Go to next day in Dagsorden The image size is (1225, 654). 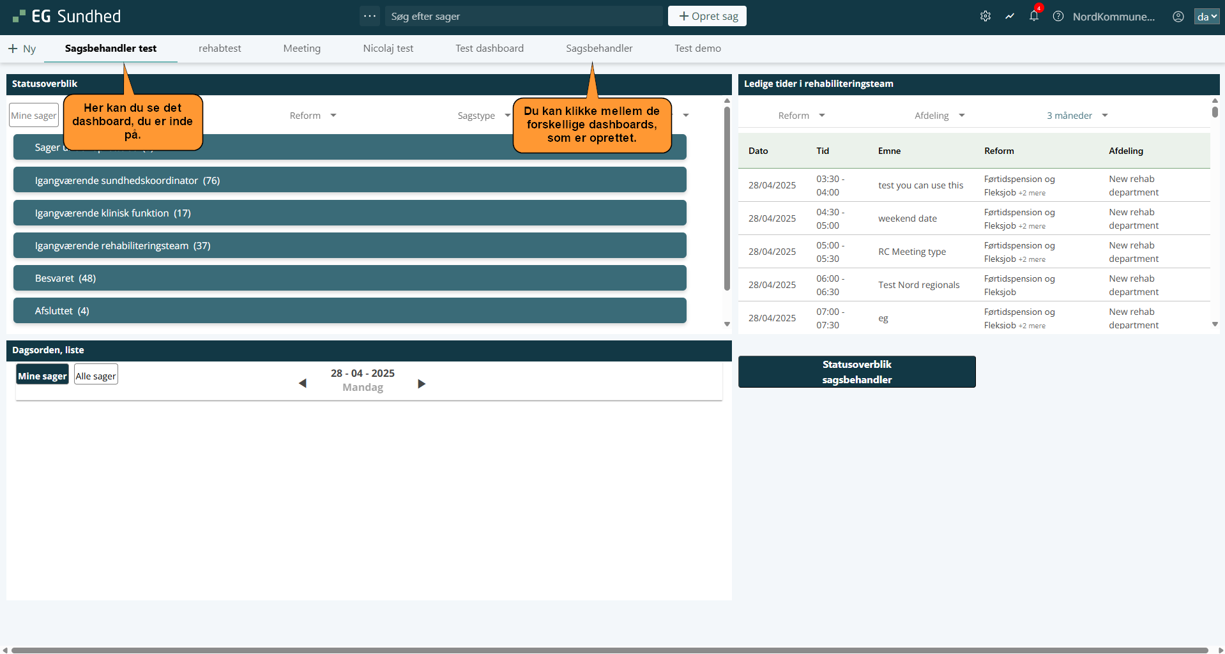[x=422, y=383]
